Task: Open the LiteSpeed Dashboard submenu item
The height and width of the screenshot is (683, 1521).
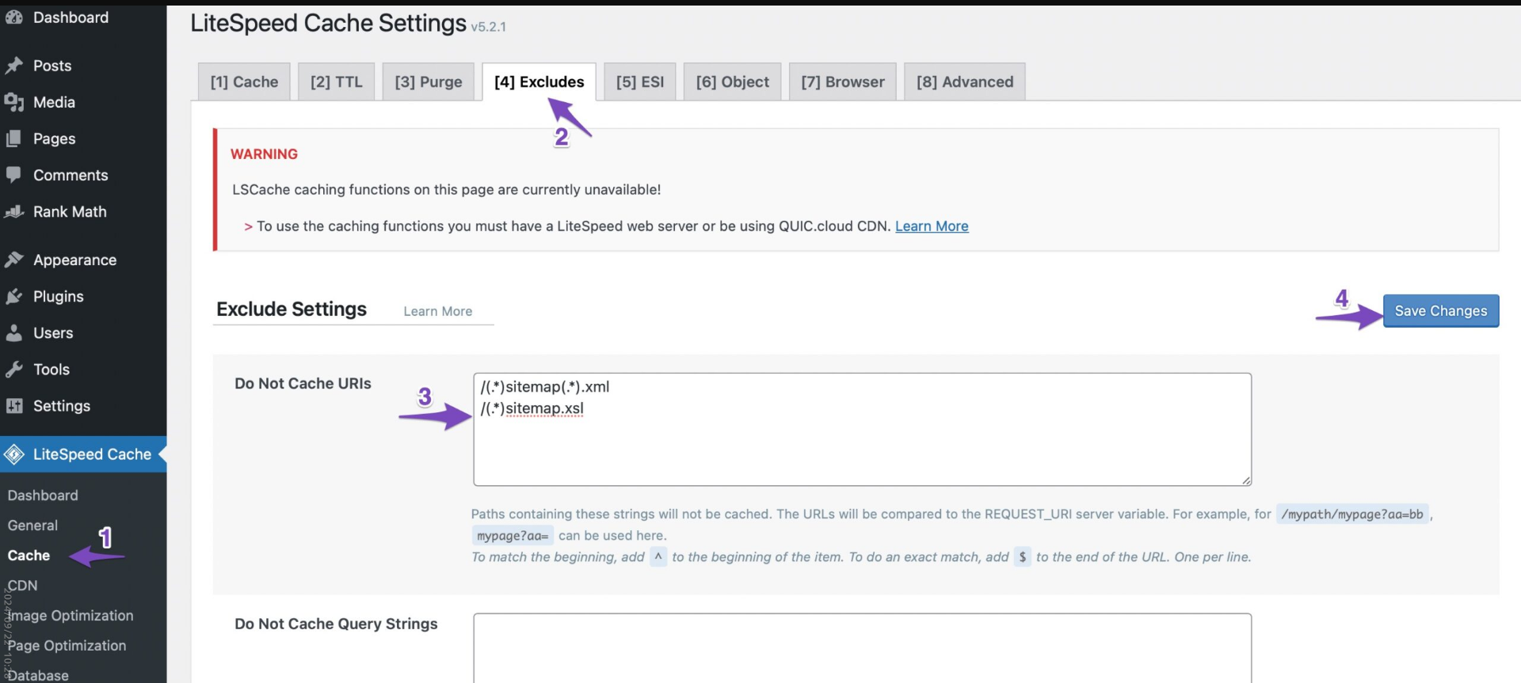Action: point(43,495)
